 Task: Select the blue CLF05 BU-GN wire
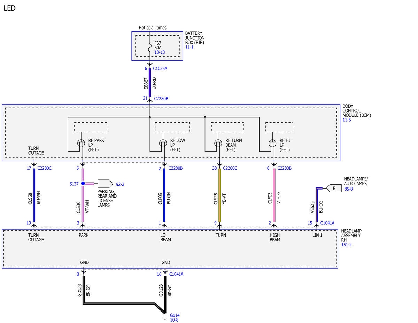pyautogui.click(x=164, y=195)
